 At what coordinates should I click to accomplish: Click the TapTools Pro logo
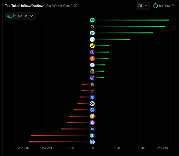click(x=163, y=6)
